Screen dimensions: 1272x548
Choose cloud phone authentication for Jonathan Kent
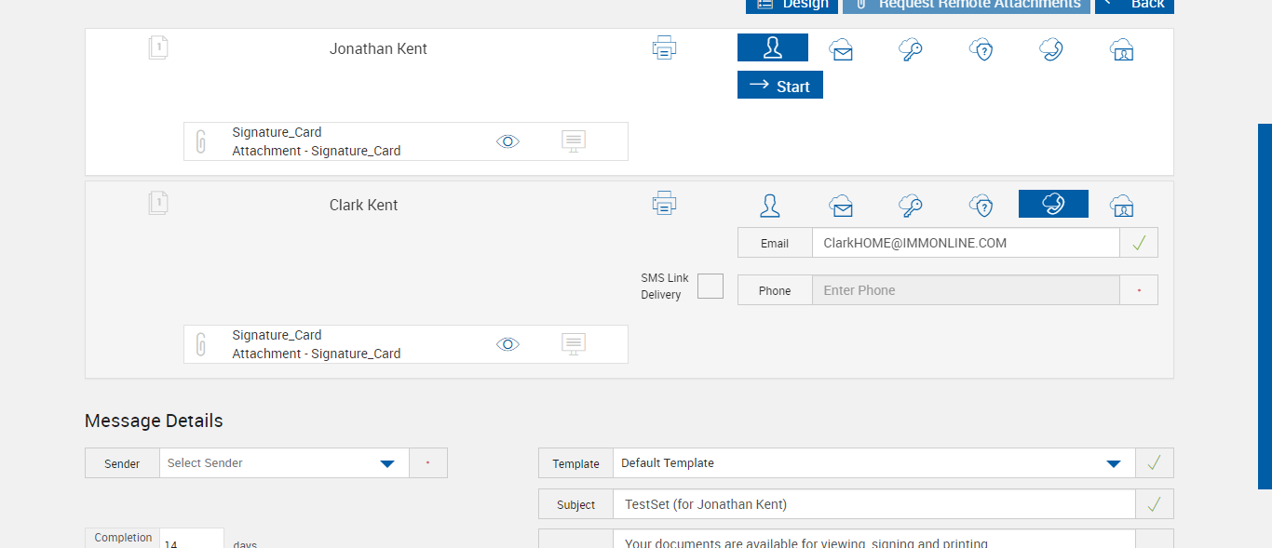(1051, 49)
